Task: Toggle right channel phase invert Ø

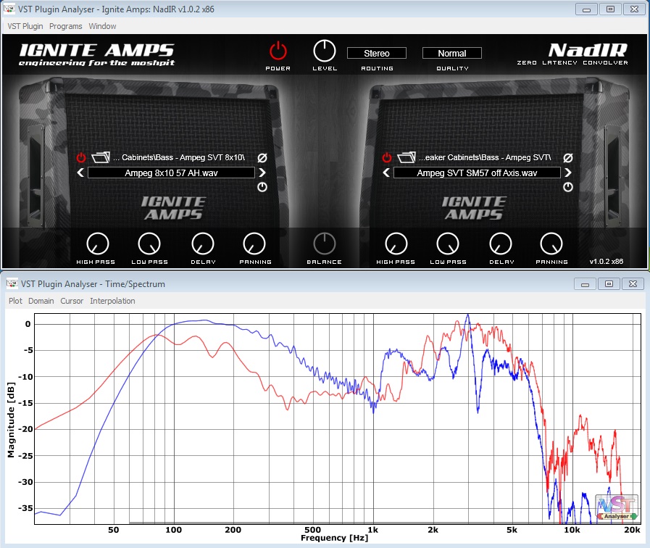Action: click(x=567, y=157)
